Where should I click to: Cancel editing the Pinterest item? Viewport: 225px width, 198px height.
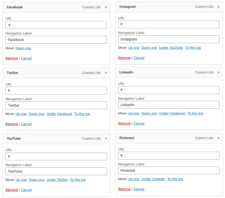pos(139,189)
